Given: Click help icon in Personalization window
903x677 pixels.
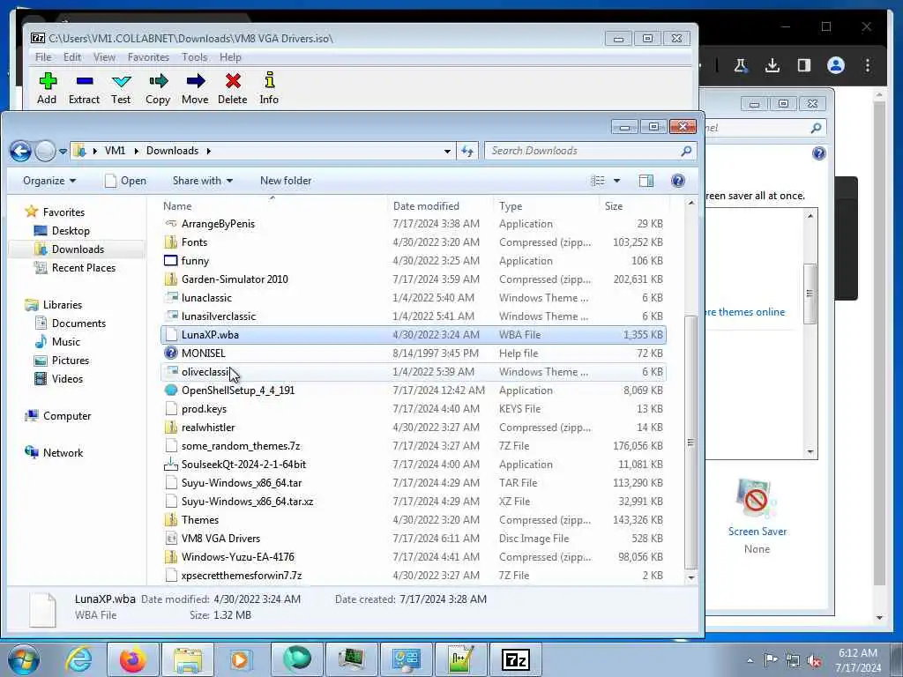Looking at the screenshot, I should (x=819, y=153).
